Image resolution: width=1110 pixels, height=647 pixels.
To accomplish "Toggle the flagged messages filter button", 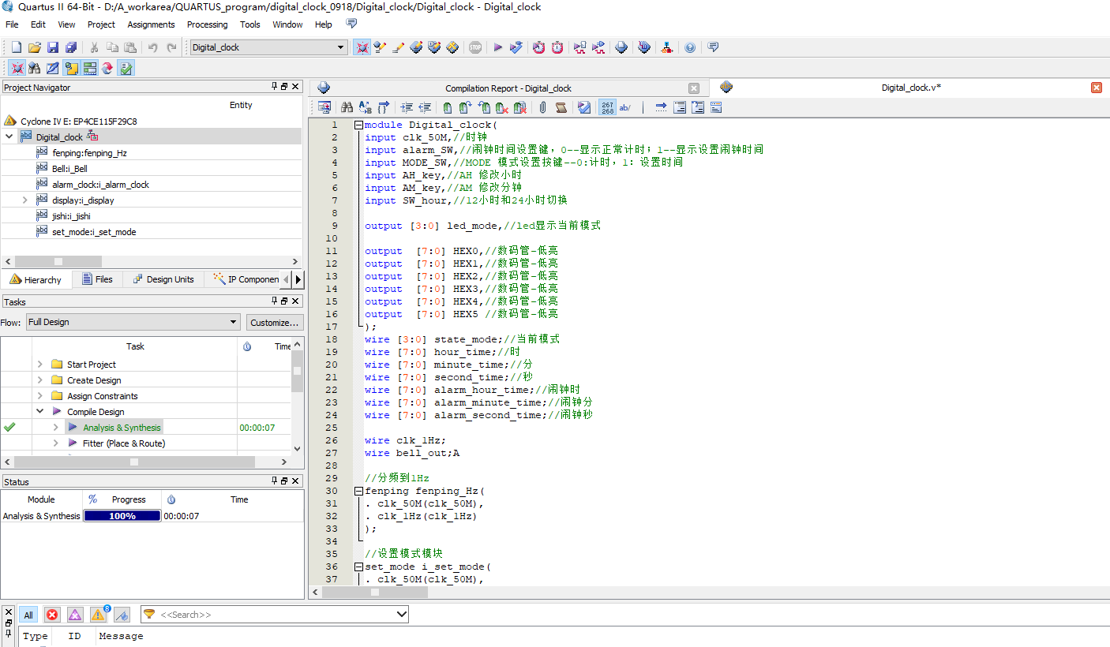I will [122, 615].
